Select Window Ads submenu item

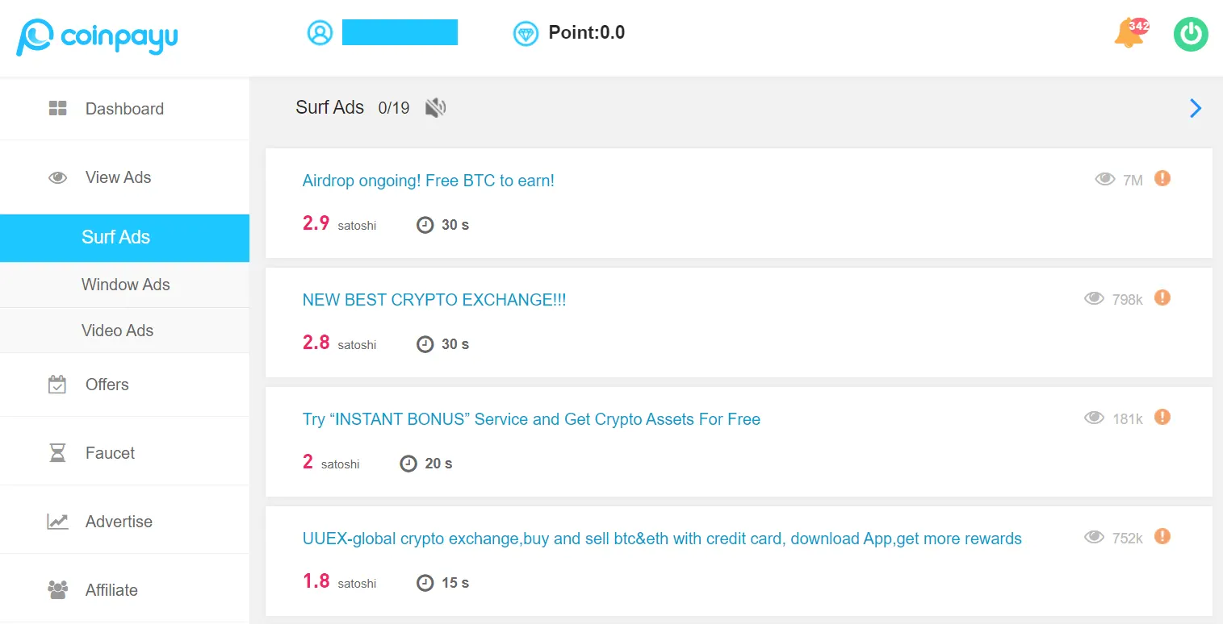125,285
